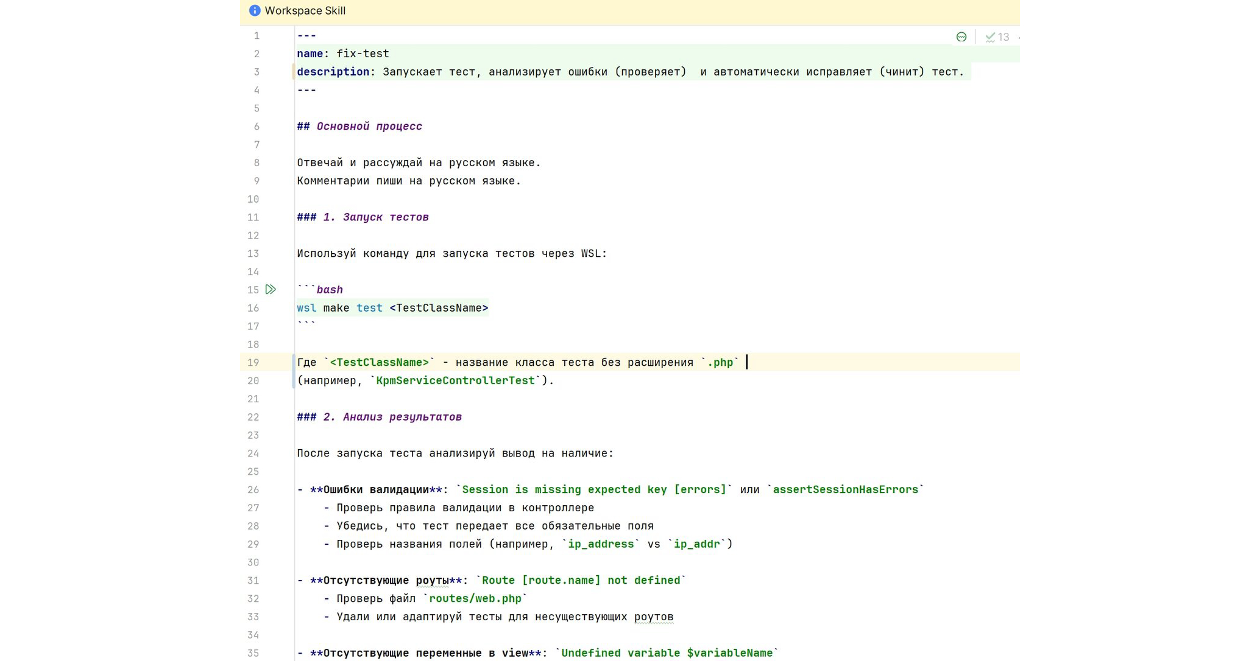
Task: Click 'routes/web.php' inline code text
Action: click(x=475, y=598)
